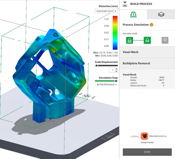175x159 pixels.
Task: Expand the Buildplate Removal section
Action: (x=147, y=63)
